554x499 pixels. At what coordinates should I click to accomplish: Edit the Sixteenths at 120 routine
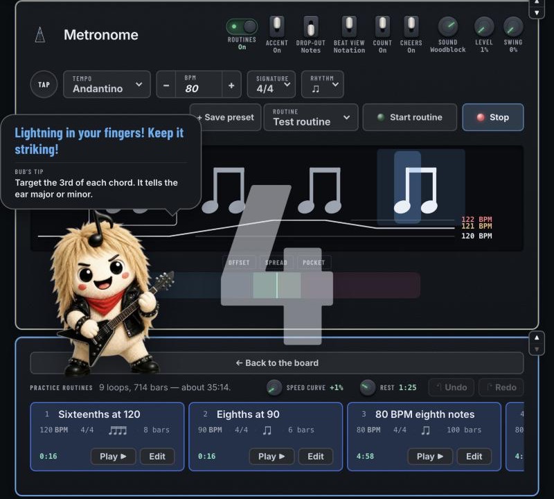pyautogui.click(x=157, y=457)
